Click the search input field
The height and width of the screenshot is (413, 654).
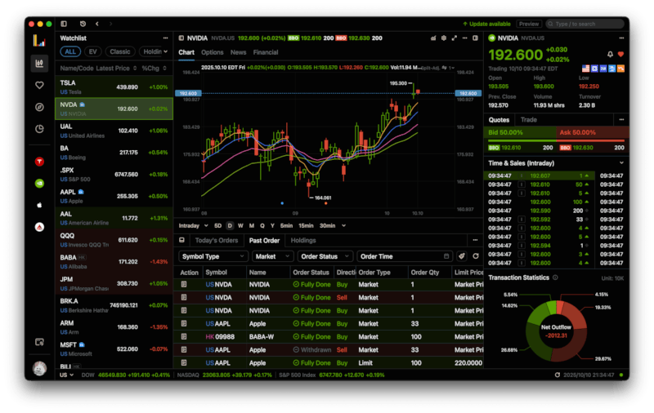[587, 24]
